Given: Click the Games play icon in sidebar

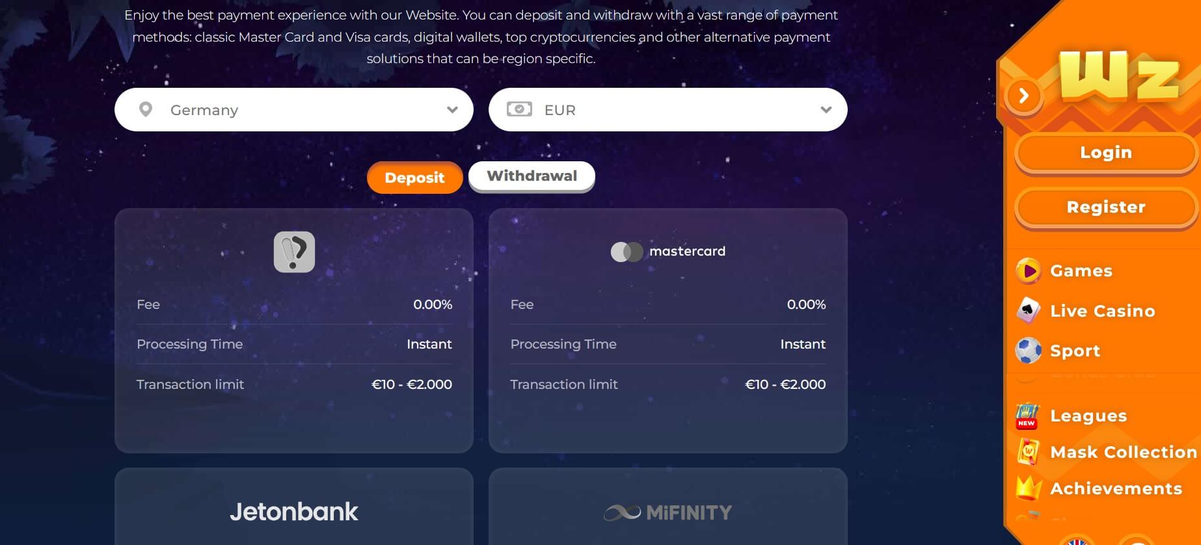Looking at the screenshot, I should click(x=1029, y=271).
